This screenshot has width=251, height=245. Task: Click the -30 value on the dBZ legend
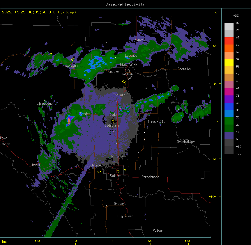[238, 154]
